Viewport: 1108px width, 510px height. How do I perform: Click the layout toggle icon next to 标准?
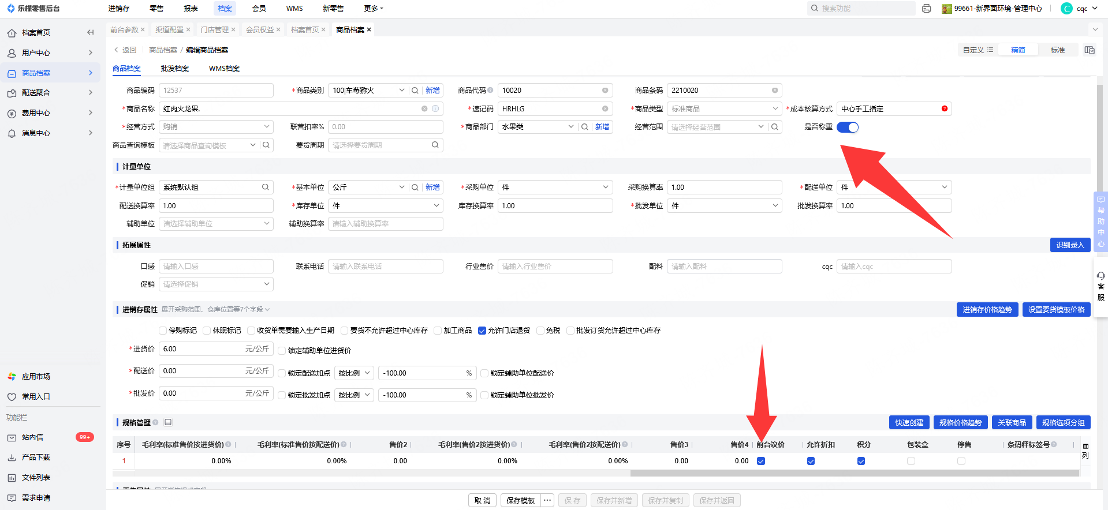pyautogui.click(x=1090, y=50)
